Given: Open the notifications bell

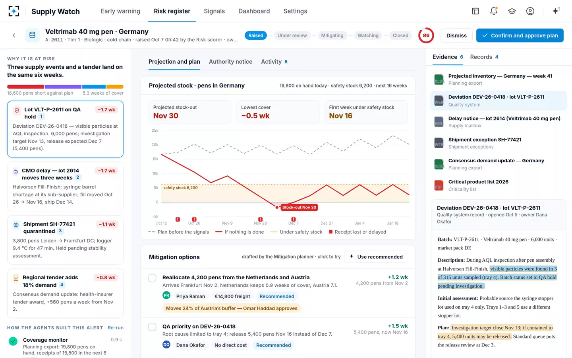Looking at the screenshot, I should pyautogui.click(x=494, y=11).
